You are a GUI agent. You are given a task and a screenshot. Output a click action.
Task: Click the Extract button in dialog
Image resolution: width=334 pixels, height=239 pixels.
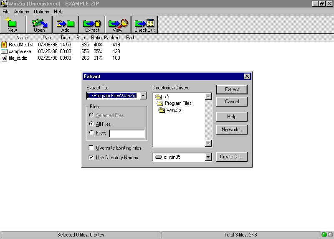(x=232, y=89)
